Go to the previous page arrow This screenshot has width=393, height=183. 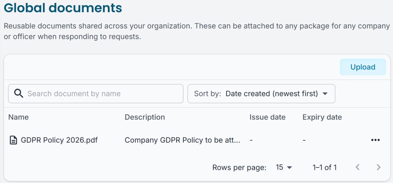pos(358,167)
